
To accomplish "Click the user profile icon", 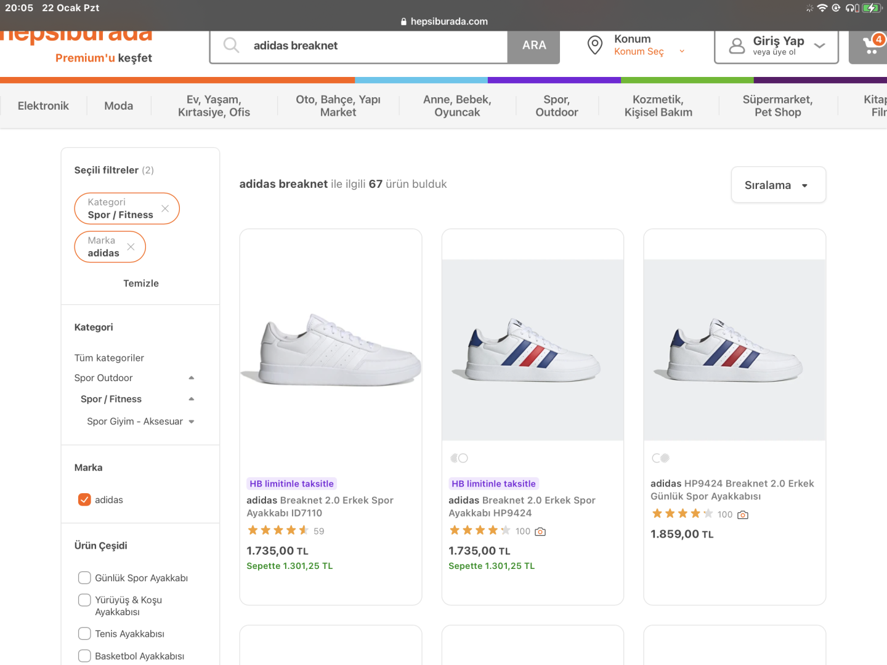I will click(x=737, y=46).
